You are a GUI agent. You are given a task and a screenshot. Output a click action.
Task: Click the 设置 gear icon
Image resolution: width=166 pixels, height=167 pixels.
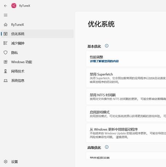tap(6, 161)
